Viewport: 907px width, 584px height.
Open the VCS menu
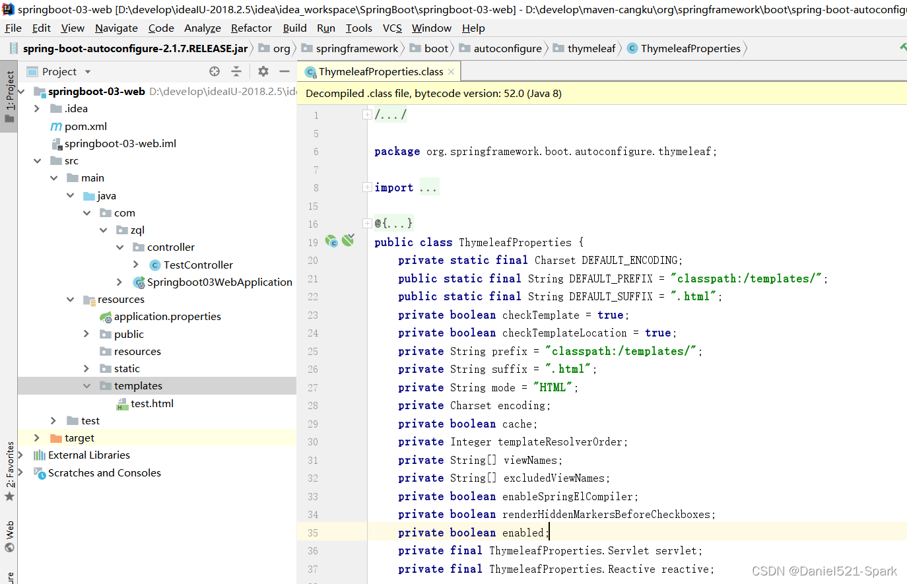(x=392, y=28)
